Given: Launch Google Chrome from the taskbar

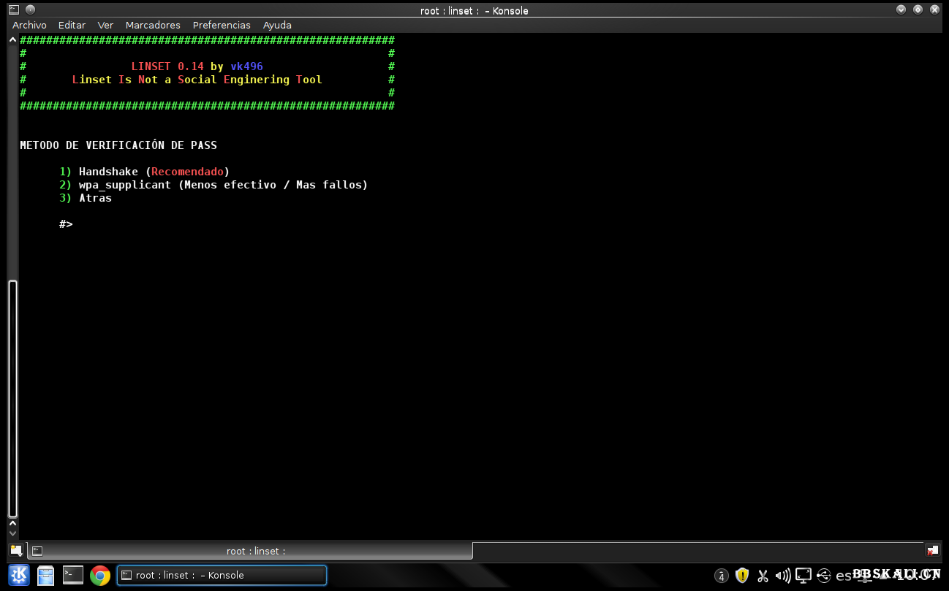Looking at the screenshot, I should click(x=100, y=576).
